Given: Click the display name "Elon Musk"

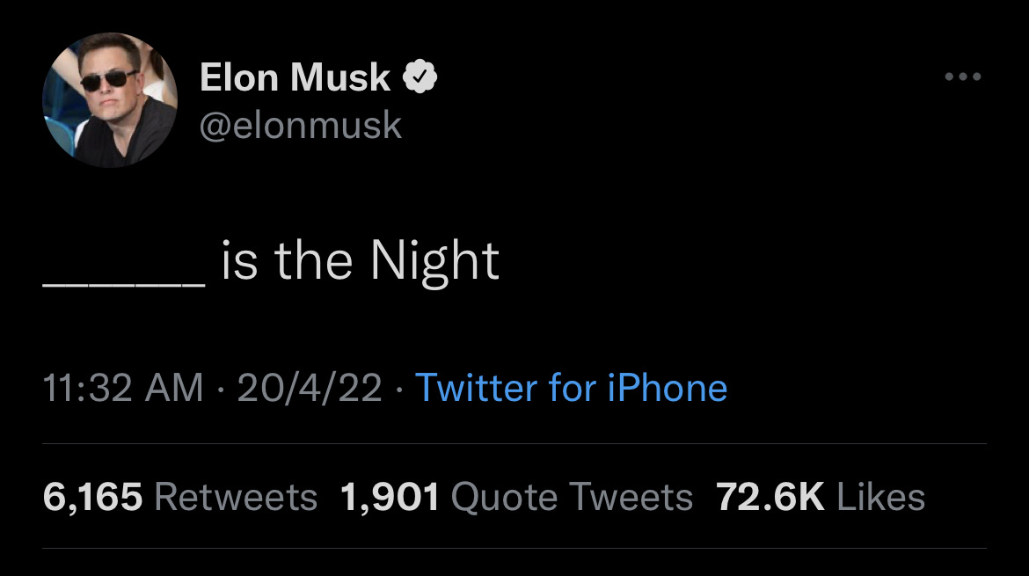Looking at the screenshot, I should click(295, 78).
